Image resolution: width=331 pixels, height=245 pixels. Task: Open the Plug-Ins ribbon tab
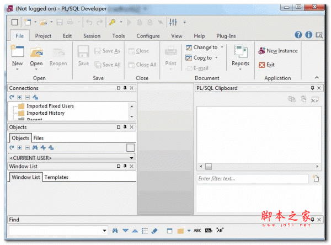[226, 36]
